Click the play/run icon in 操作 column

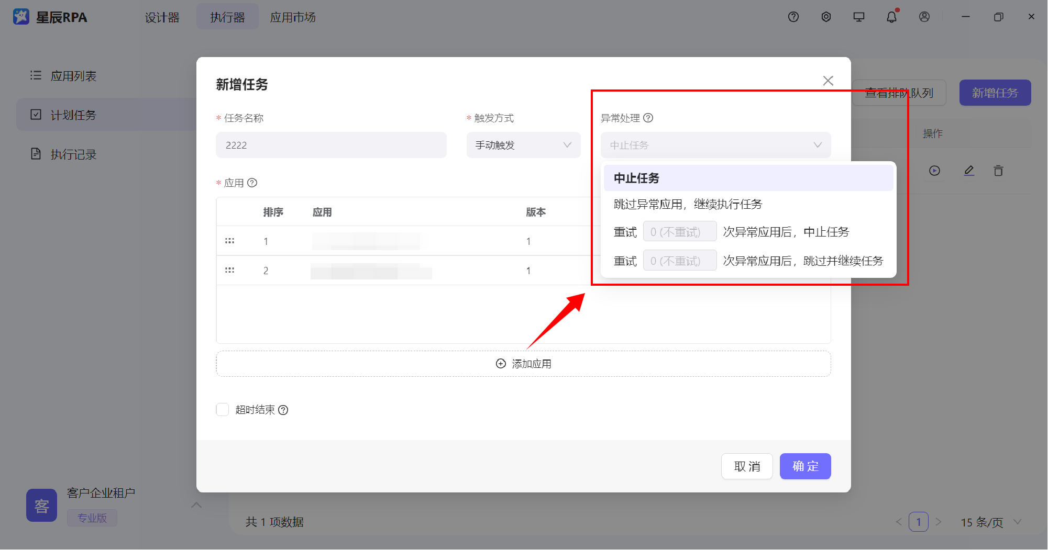[934, 171]
